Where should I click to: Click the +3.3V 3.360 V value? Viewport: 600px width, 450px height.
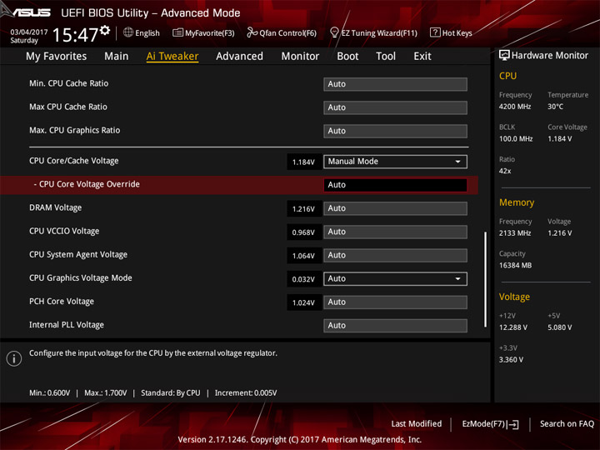(511, 359)
